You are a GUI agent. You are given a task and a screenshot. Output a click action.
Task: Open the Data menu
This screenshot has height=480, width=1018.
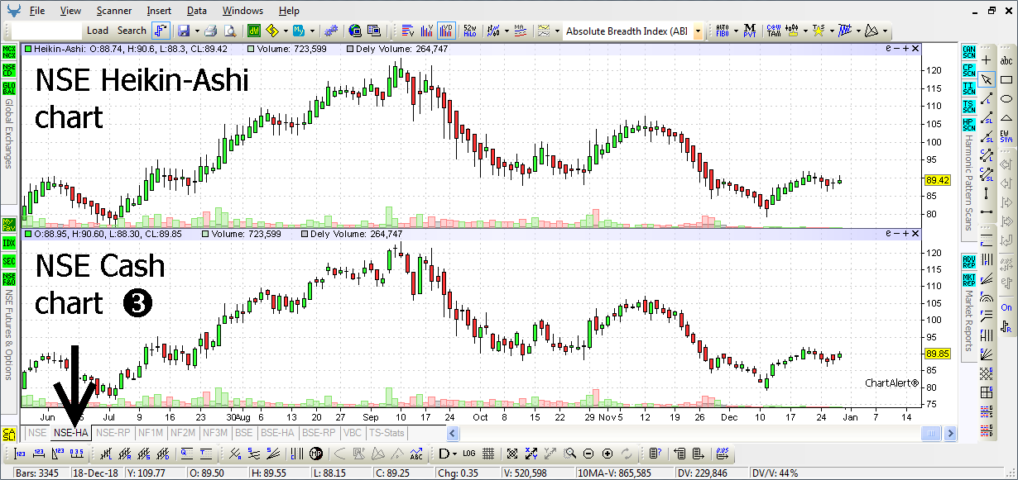[197, 11]
